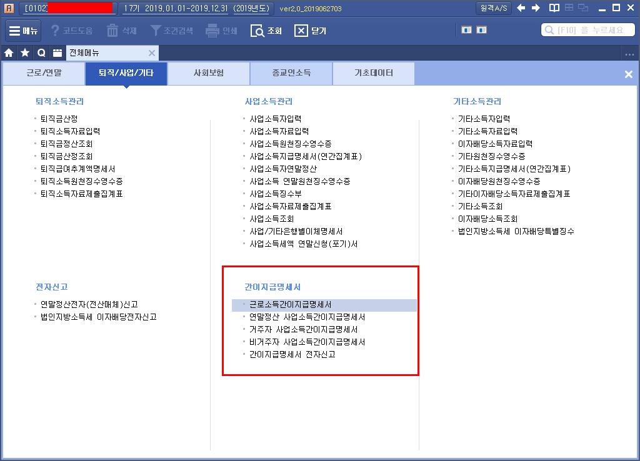Click the cascade windows icon in title bar
This screenshot has height=461, width=640.
coord(583,7)
